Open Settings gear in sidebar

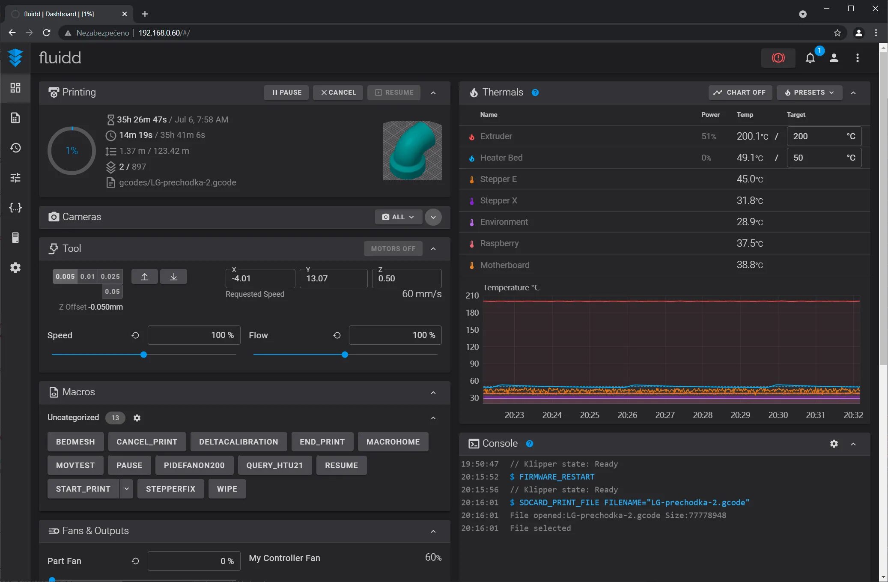[15, 268]
